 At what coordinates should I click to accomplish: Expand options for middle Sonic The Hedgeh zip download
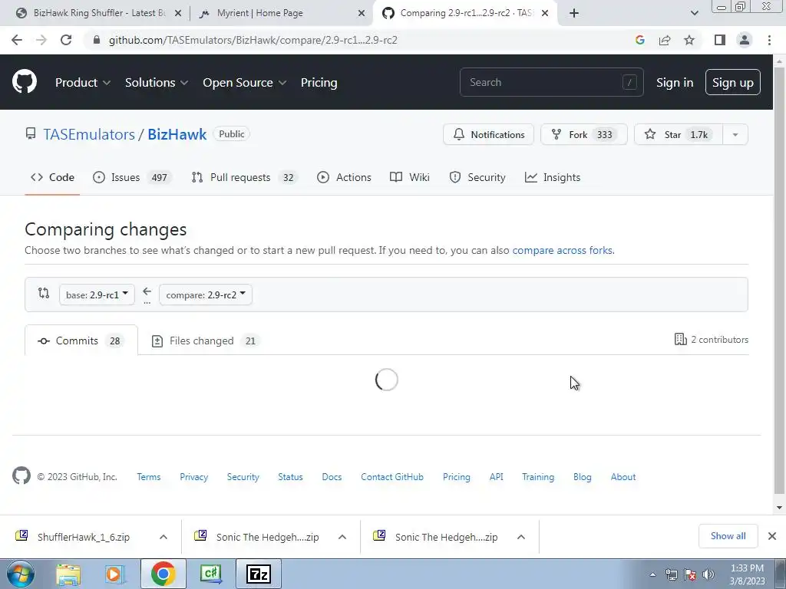click(342, 537)
